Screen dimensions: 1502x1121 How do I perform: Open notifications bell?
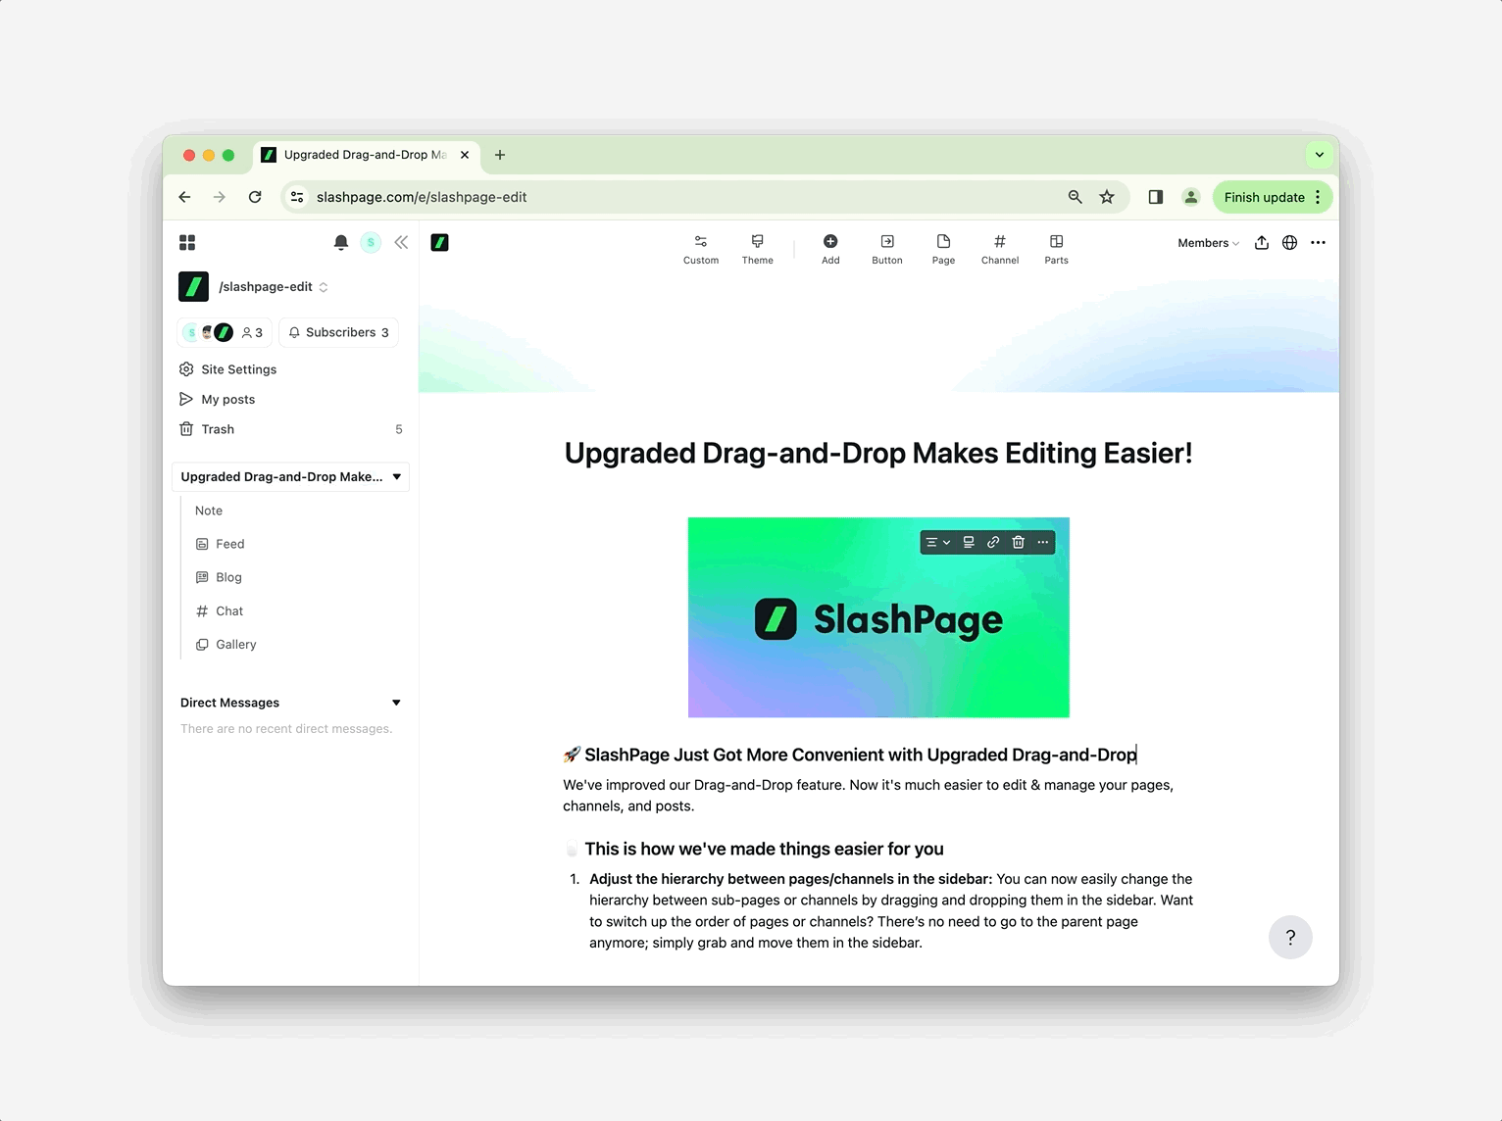click(x=341, y=242)
